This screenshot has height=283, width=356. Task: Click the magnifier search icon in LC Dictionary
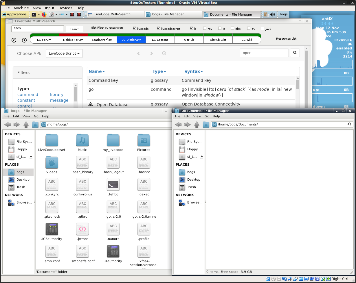tap(295, 53)
